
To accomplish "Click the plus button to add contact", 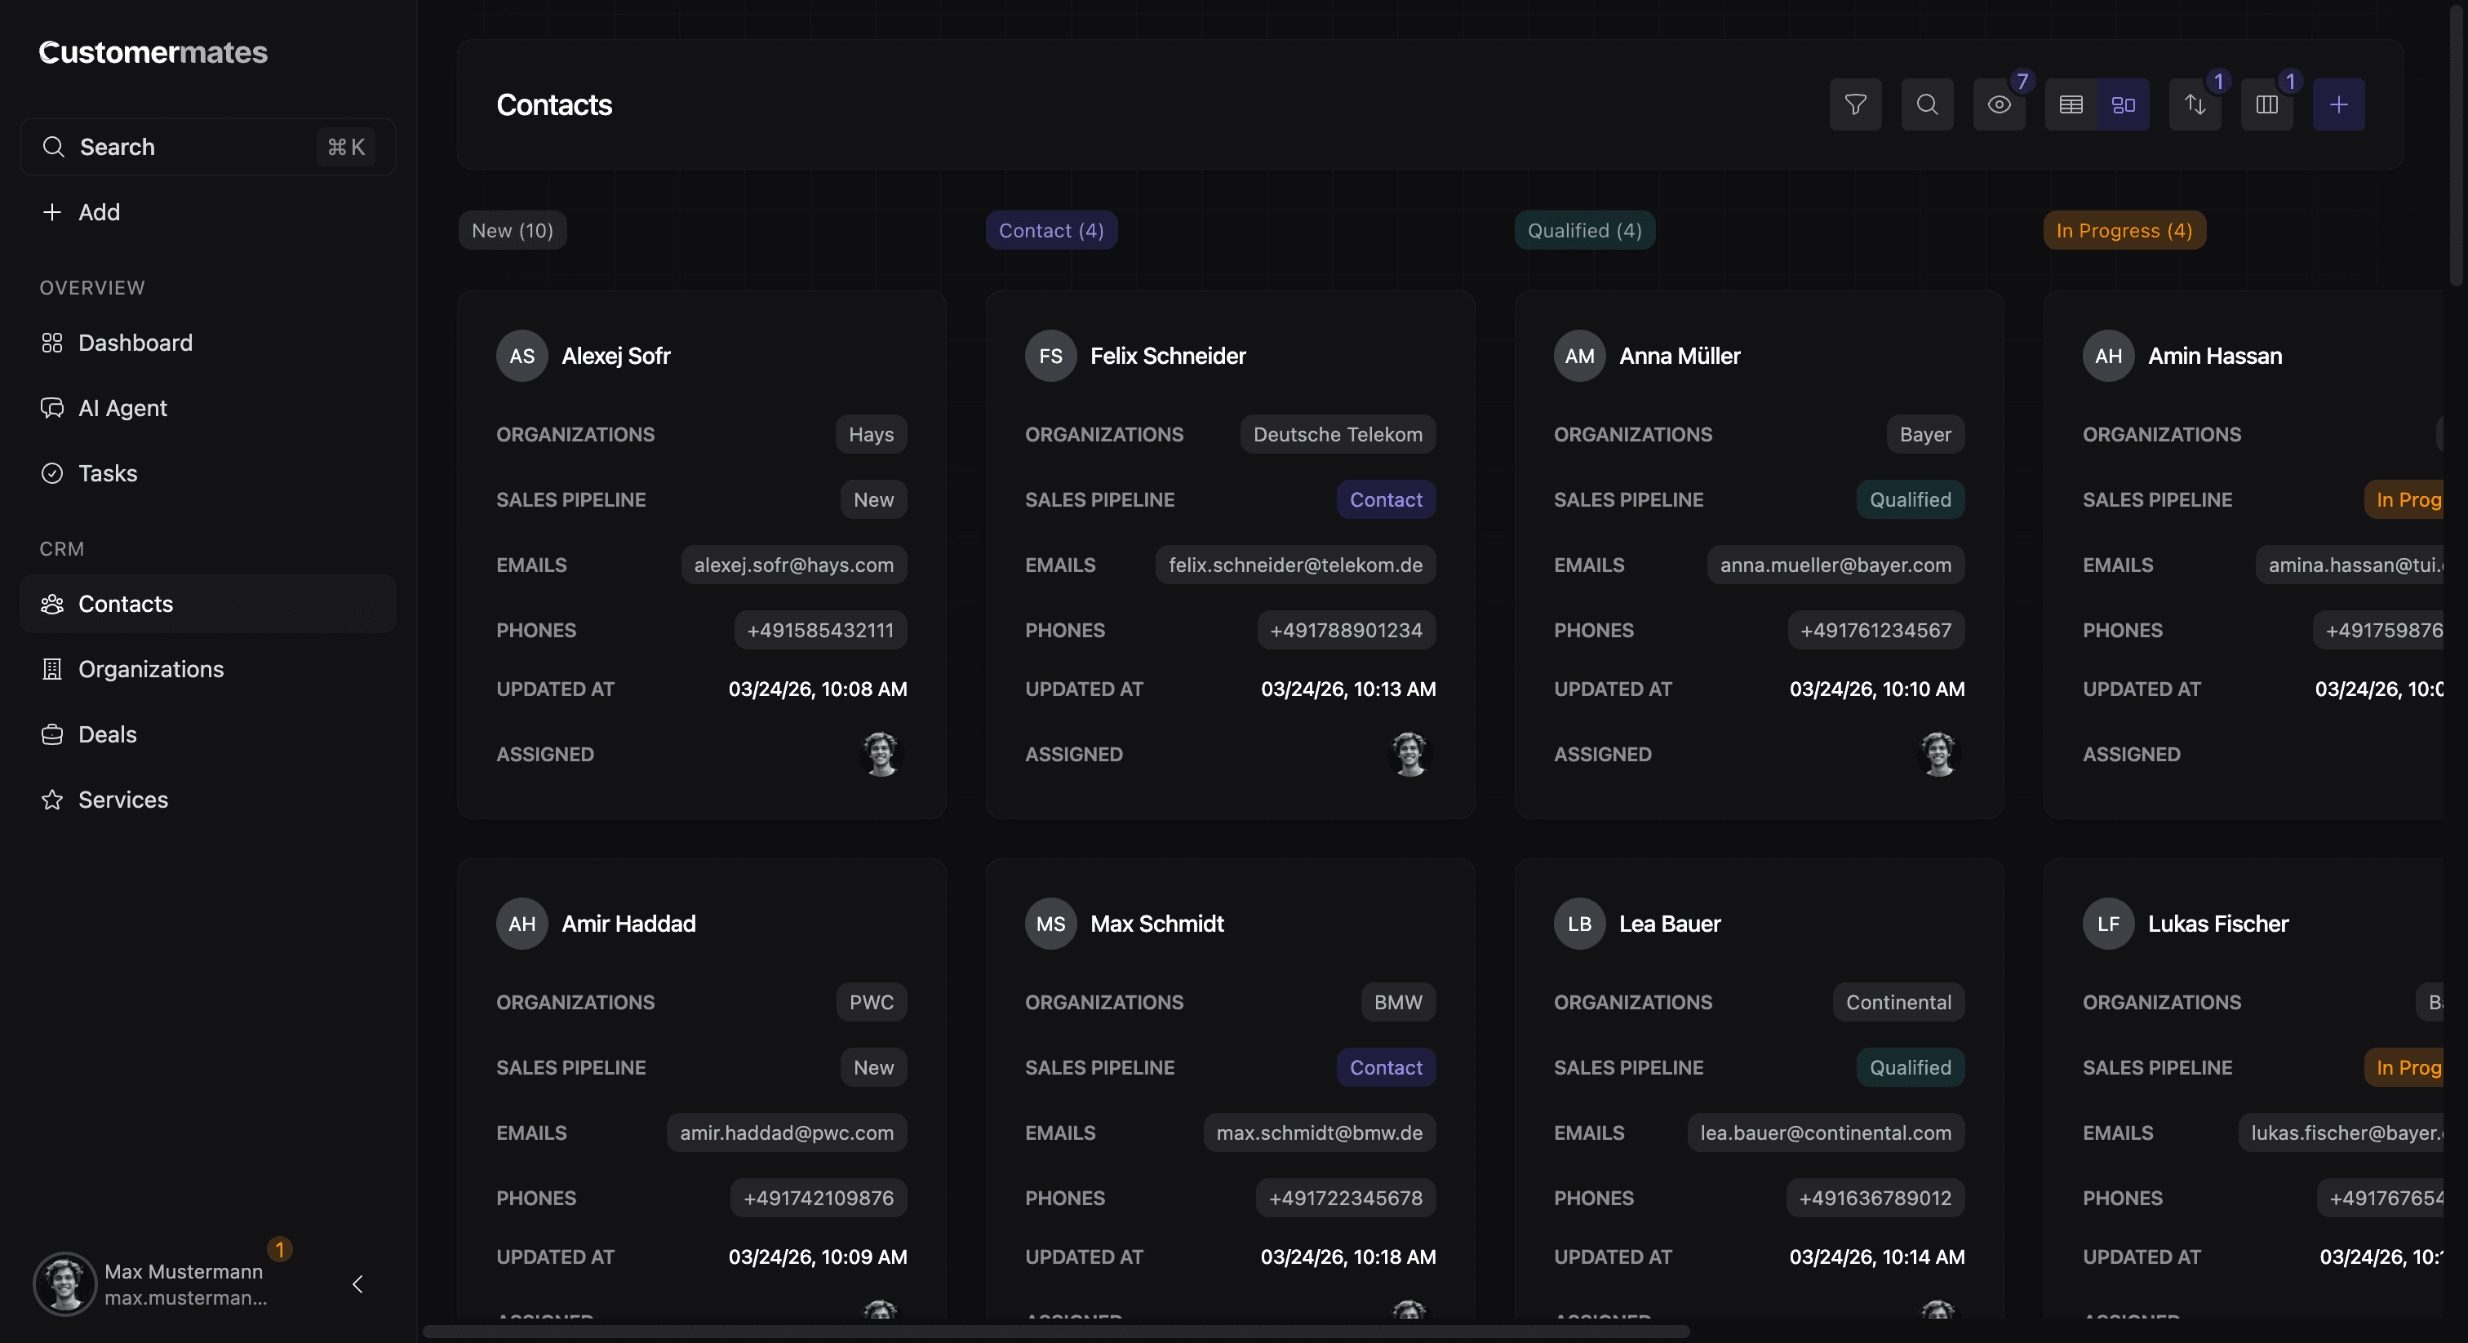I will 2337,104.
